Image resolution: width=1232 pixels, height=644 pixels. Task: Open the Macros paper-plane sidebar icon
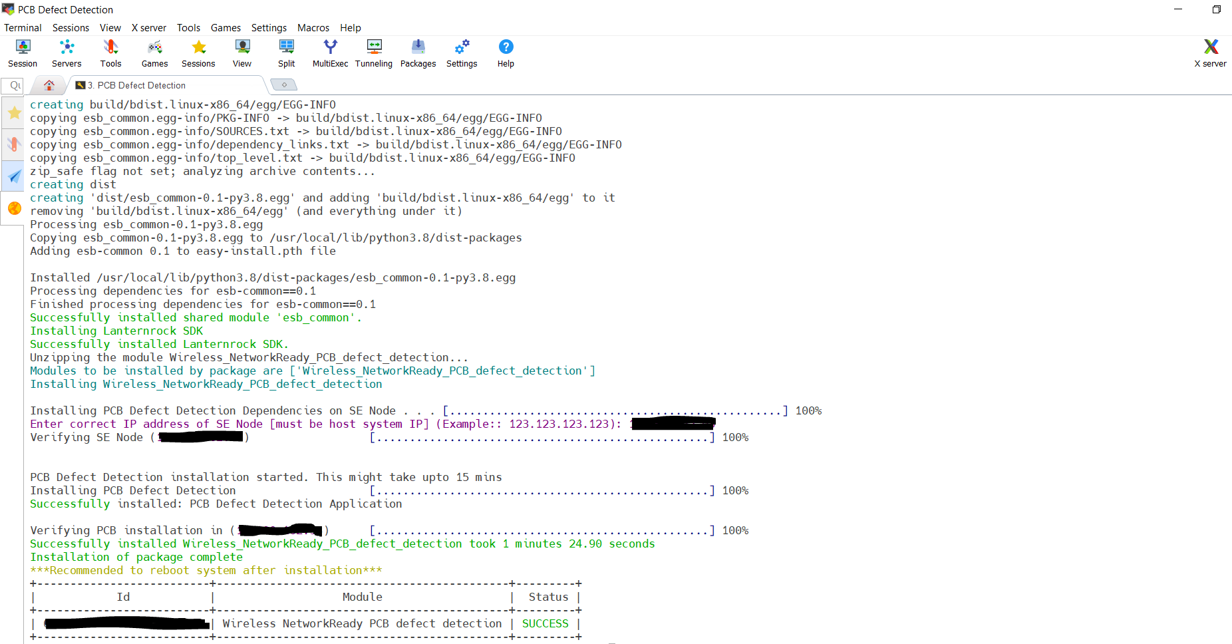tap(14, 176)
